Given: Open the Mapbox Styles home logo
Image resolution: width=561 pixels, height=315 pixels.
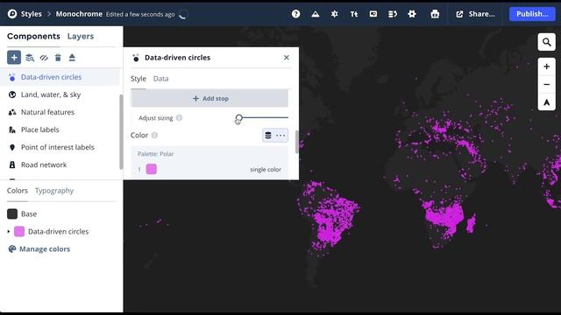Looking at the screenshot, I should click(x=12, y=14).
